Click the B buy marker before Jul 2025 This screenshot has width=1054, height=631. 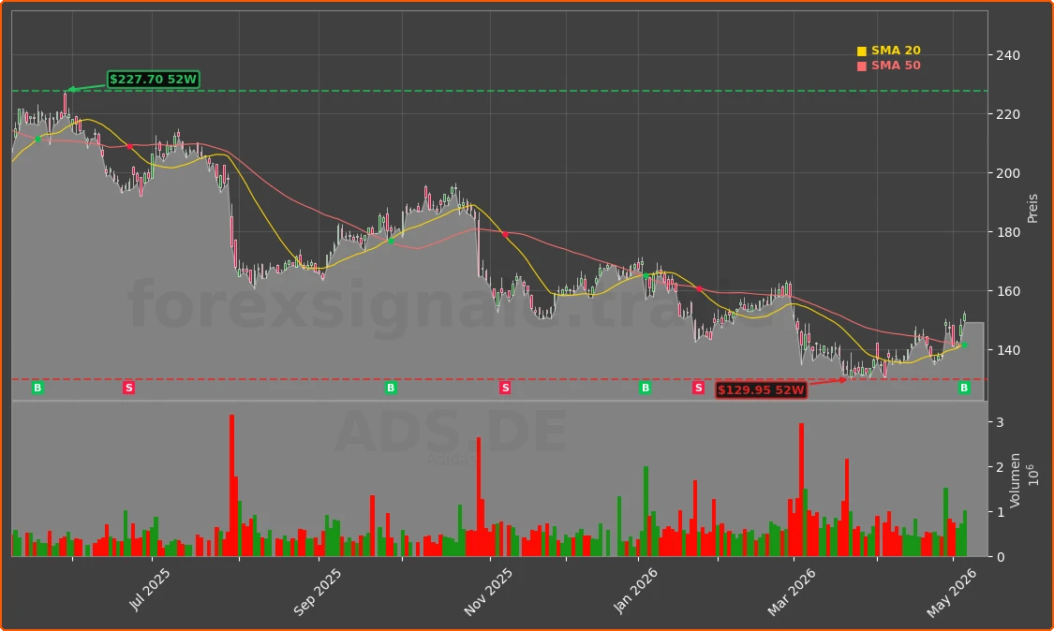pyautogui.click(x=37, y=388)
